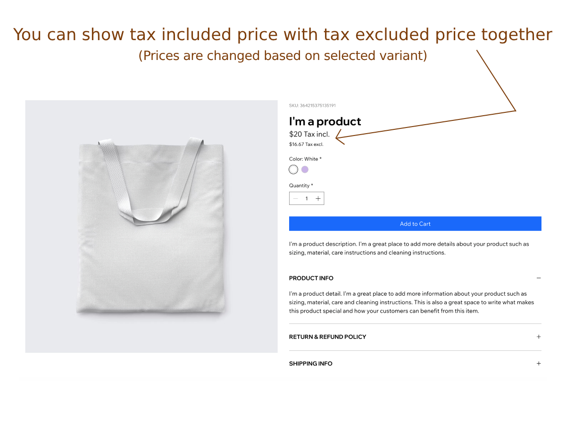Viewport: 566px width, 425px height.
Task: Click the $20 Tax incl. price
Action: click(x=309, y=134)
